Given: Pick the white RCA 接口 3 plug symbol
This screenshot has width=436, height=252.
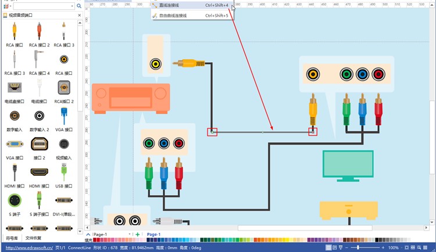Looking at the screenshot, I should coord(64,31).
